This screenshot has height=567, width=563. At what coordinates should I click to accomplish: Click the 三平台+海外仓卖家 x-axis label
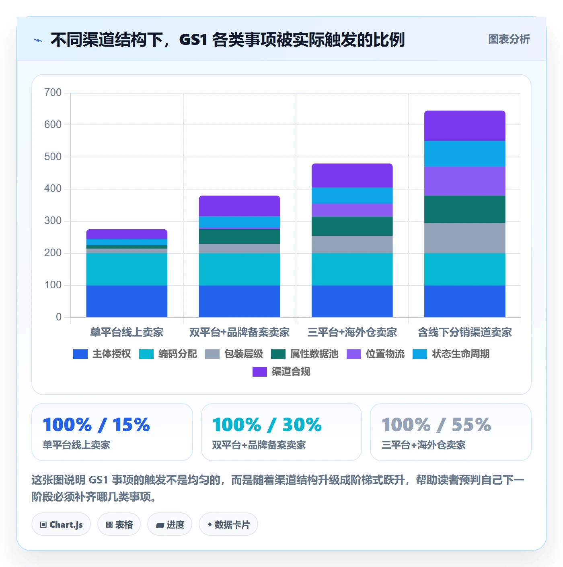coord(352,332)
